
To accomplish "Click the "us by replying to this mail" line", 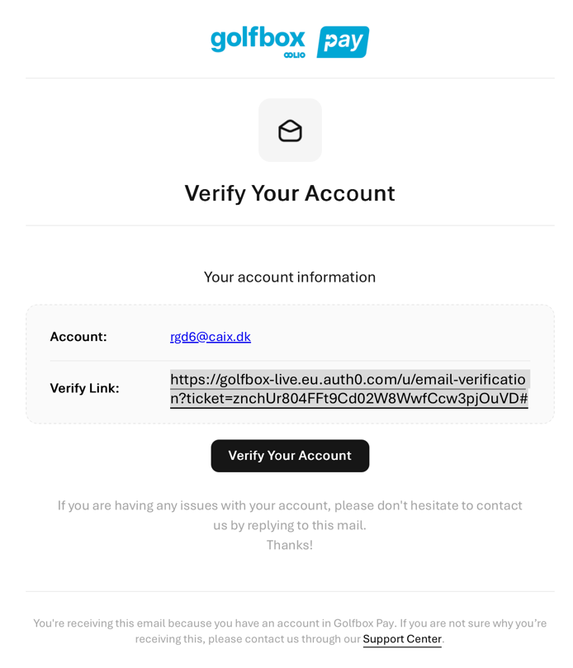I will [290, 525].
